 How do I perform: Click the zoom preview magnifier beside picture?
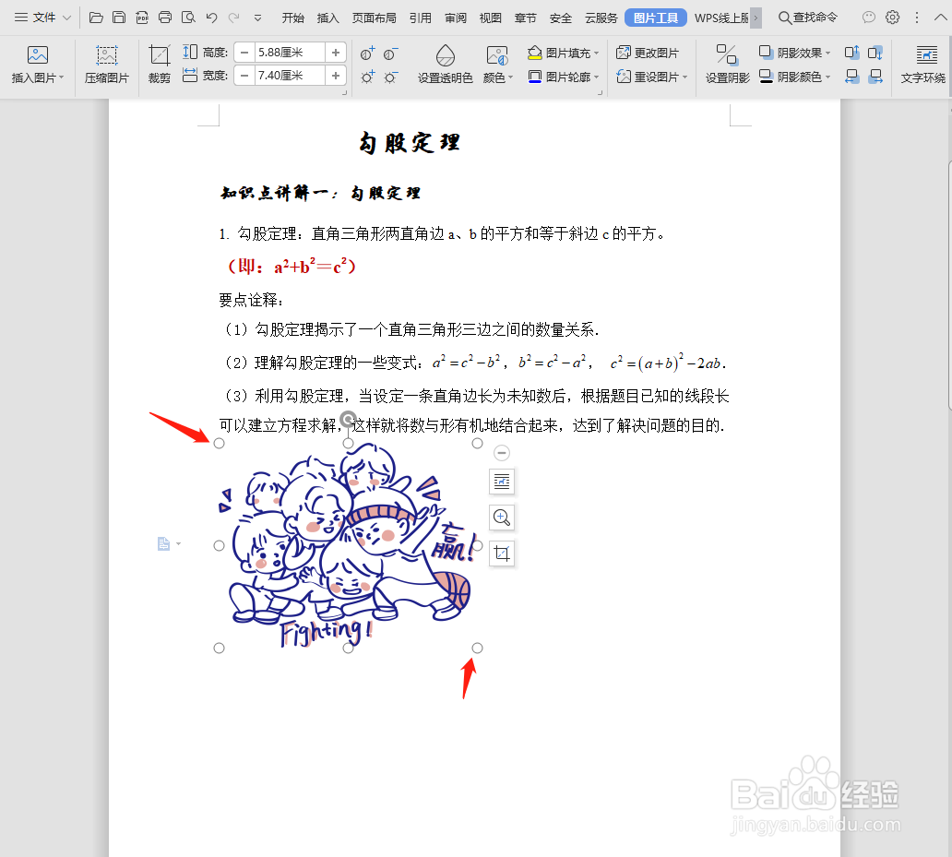502,518
